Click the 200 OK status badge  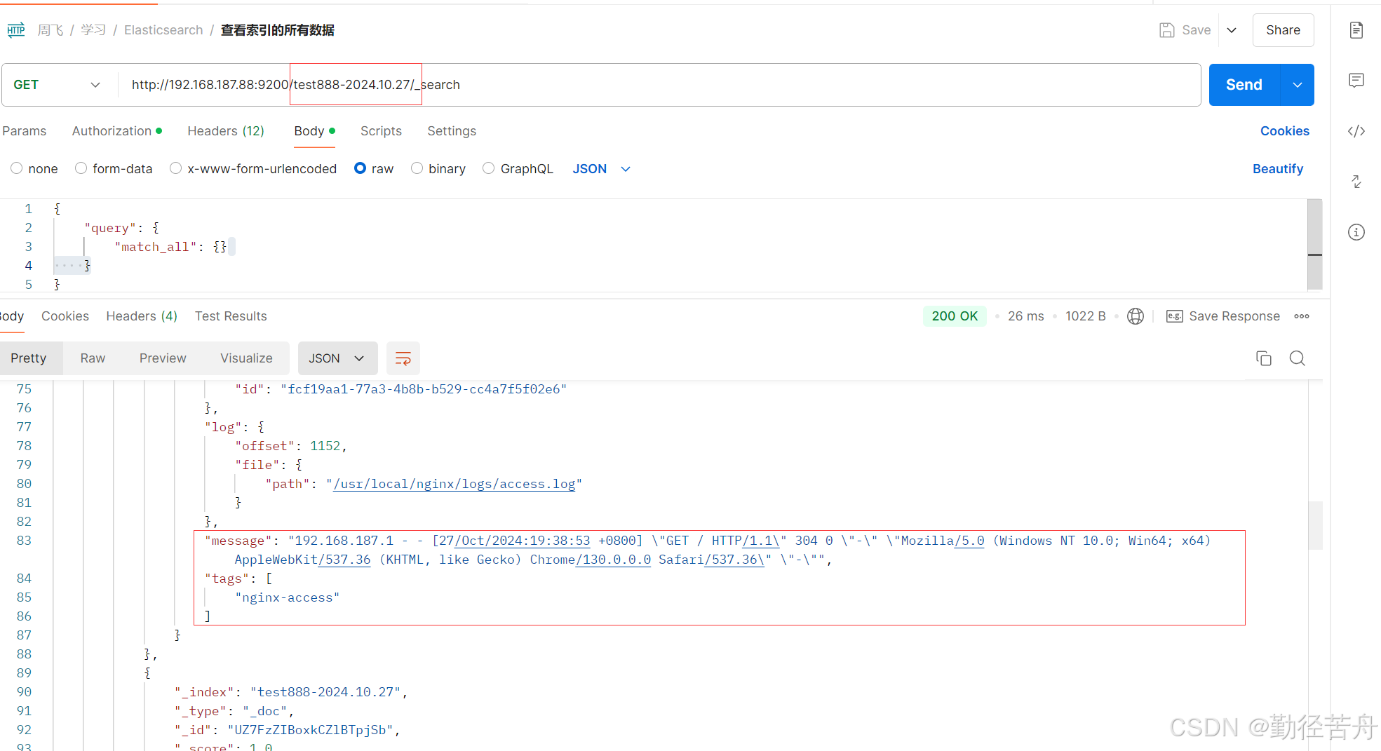tap(955, 316)
